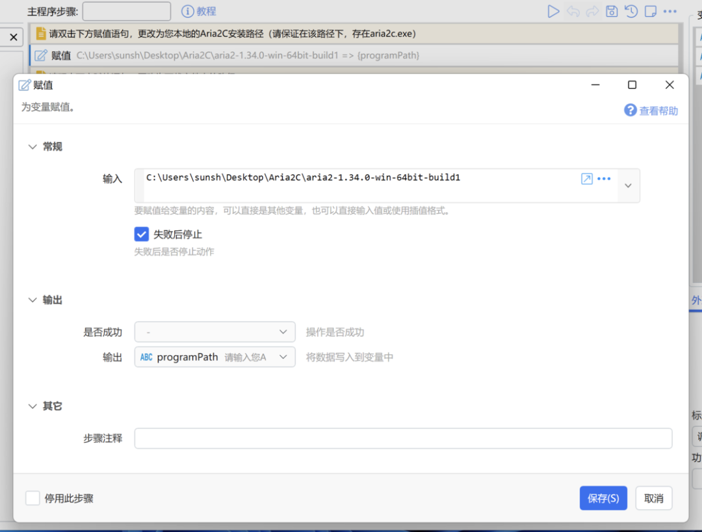Open the programPath output variable dropdown
This screenshot has height=532, width=702.
(x=215, y=357)
